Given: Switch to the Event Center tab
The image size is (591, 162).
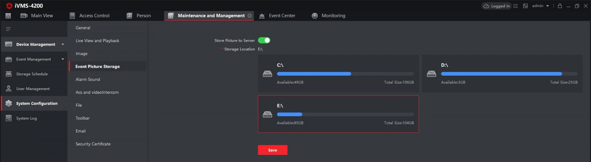Looking at the screenshot, I should coord(281,16).
